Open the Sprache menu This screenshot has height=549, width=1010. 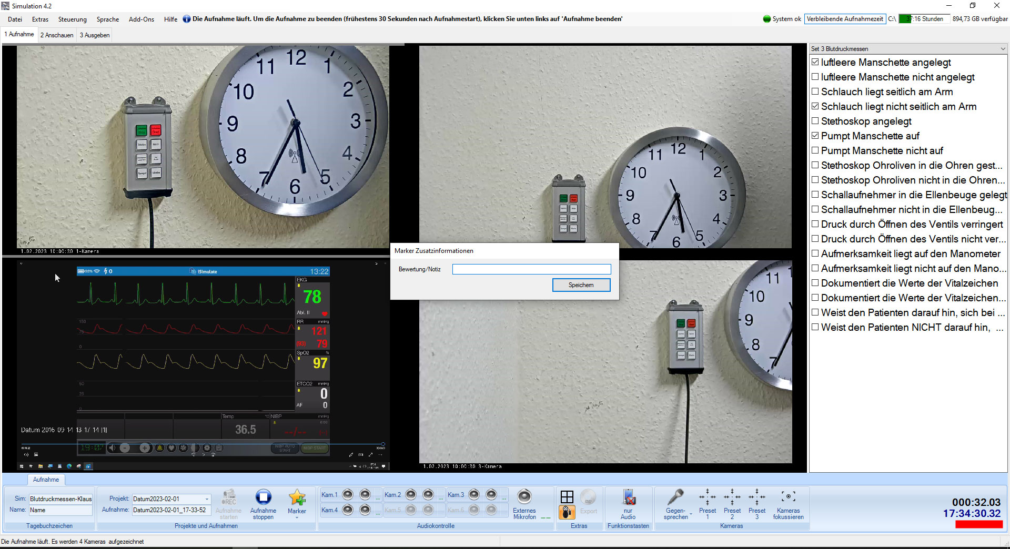point(108,19)
